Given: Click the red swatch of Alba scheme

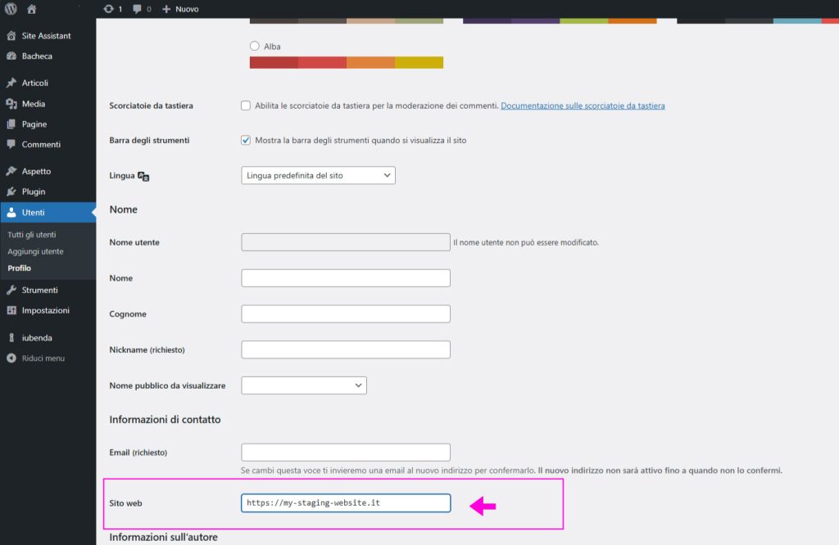Looking at the screenshot, I should (x=274, y=62).
